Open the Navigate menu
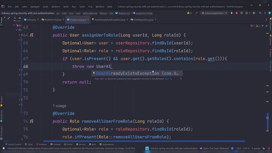 (x=35, y=7)
